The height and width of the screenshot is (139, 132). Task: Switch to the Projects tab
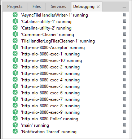coord(15,6)
